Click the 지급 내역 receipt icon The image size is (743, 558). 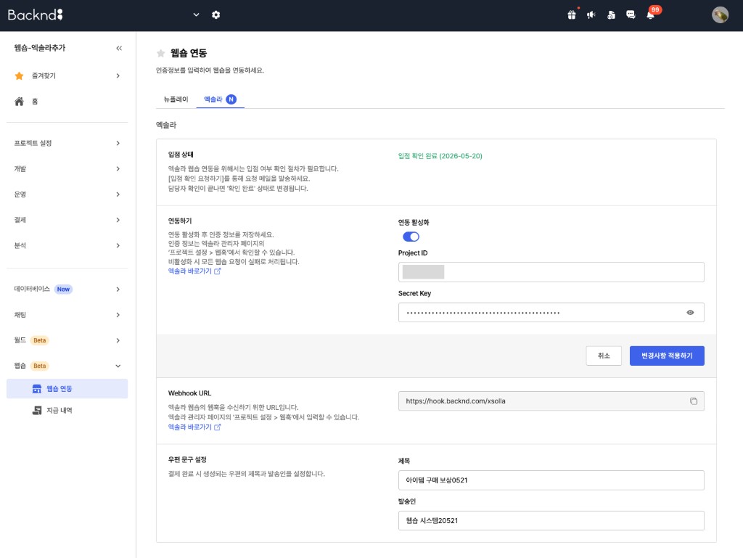click(x=36, y=410)
